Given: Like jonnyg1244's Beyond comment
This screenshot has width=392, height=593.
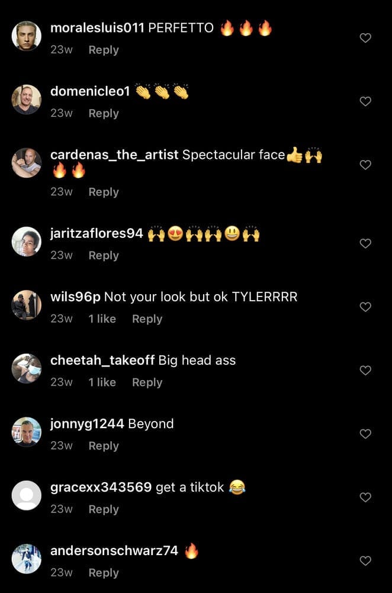Looking at the screenshot, I should point(365,434).
